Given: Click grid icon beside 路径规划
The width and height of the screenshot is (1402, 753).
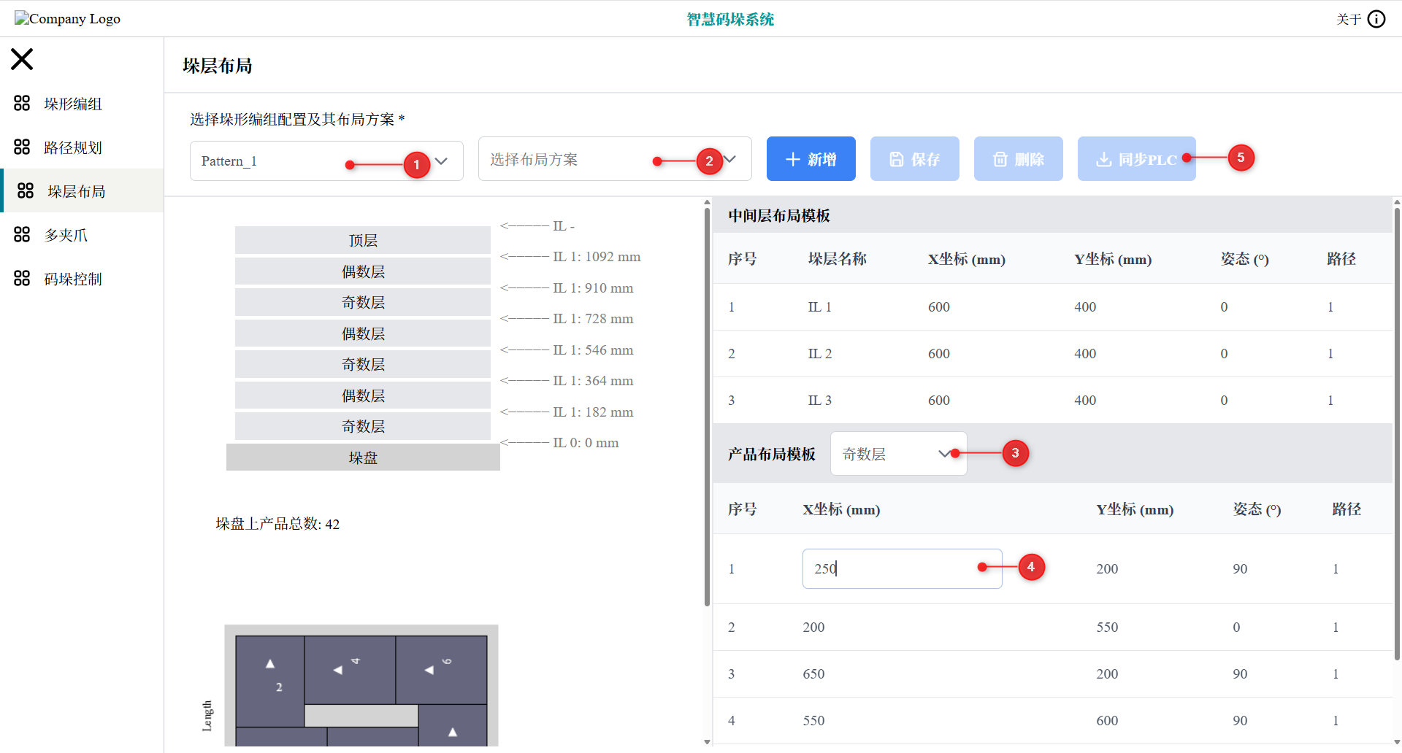Looking at the screenshot, I should [22, 147].
